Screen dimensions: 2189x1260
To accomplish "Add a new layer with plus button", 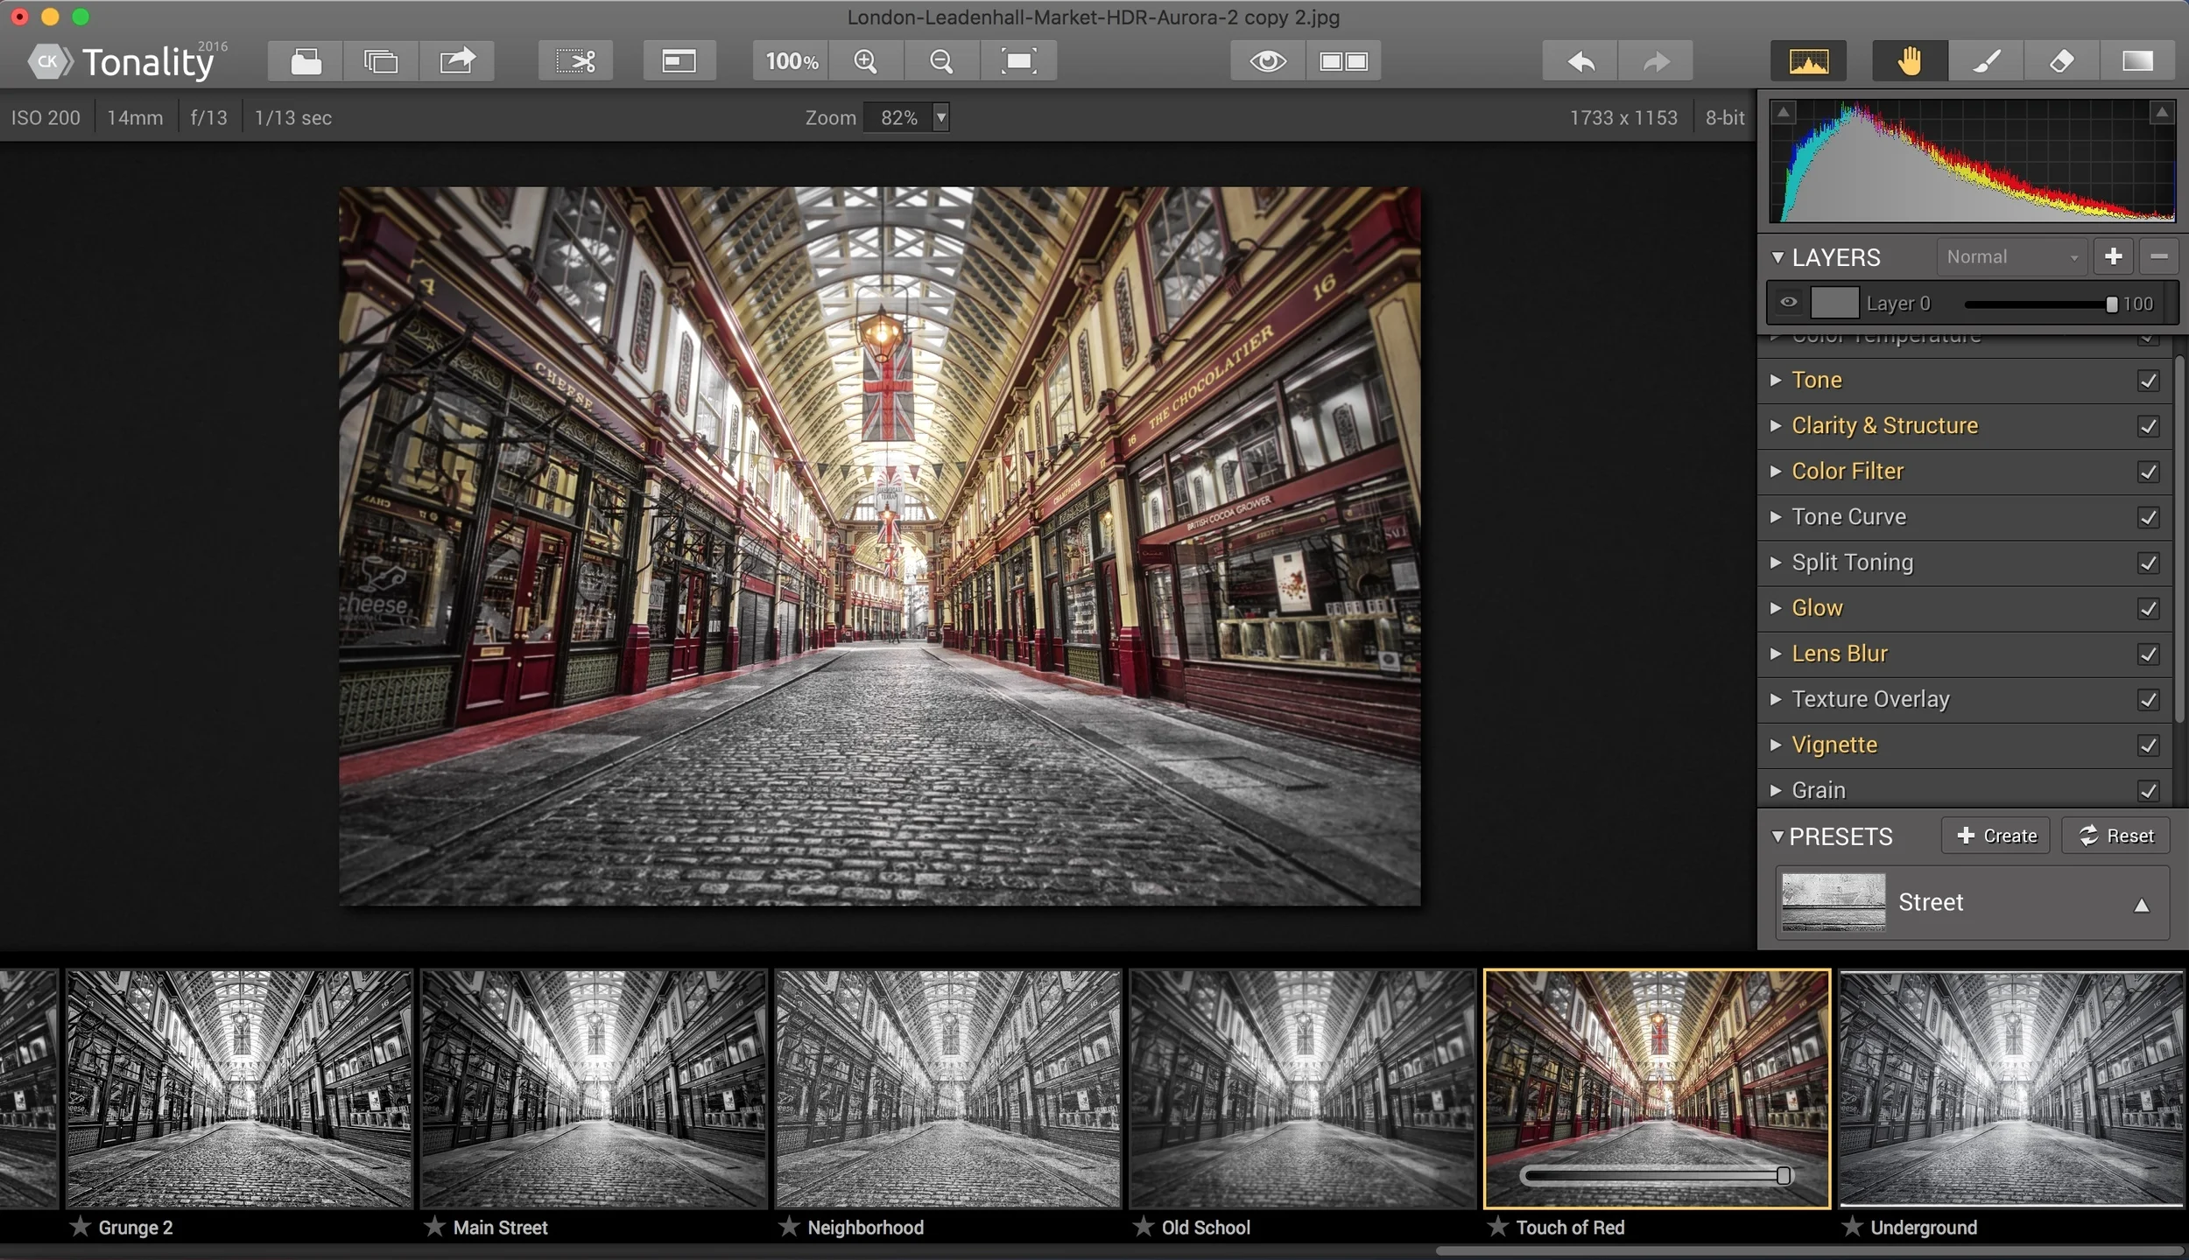I will [x=2113, y=256].
